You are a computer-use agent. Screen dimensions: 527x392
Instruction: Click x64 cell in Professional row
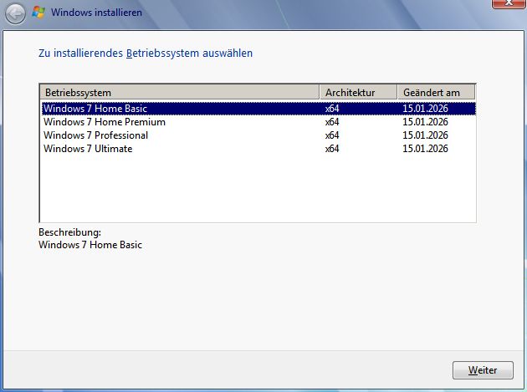(x=332, y=135)
